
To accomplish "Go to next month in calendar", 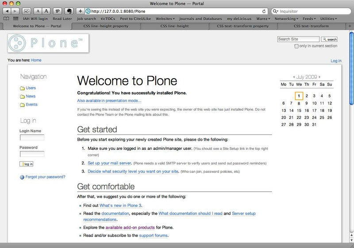I will [x=319, y=77].
